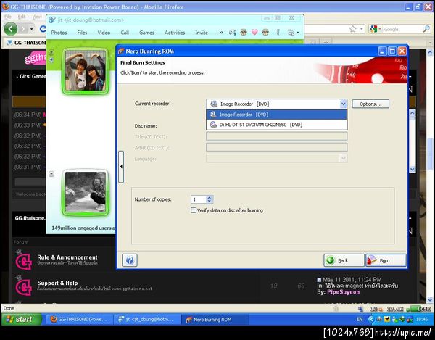Image resolution: width=435 pixels, height=340 pixels.
Task: Click the Firefox forward arrow button
Action: (23, 29)
